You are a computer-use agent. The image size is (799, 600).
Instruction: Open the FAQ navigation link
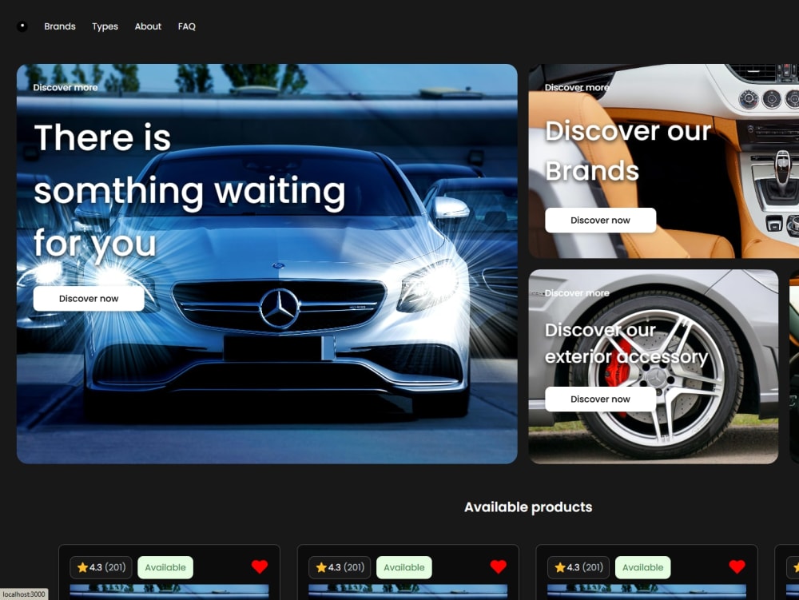point(186,26)
